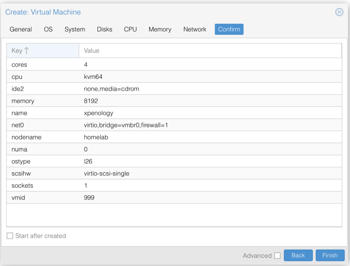Select the name xpenology row
350x266 pixels.
(x=174, y=113)
